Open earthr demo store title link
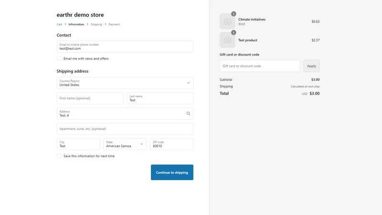The image size is (382, 215). (80, 15)
